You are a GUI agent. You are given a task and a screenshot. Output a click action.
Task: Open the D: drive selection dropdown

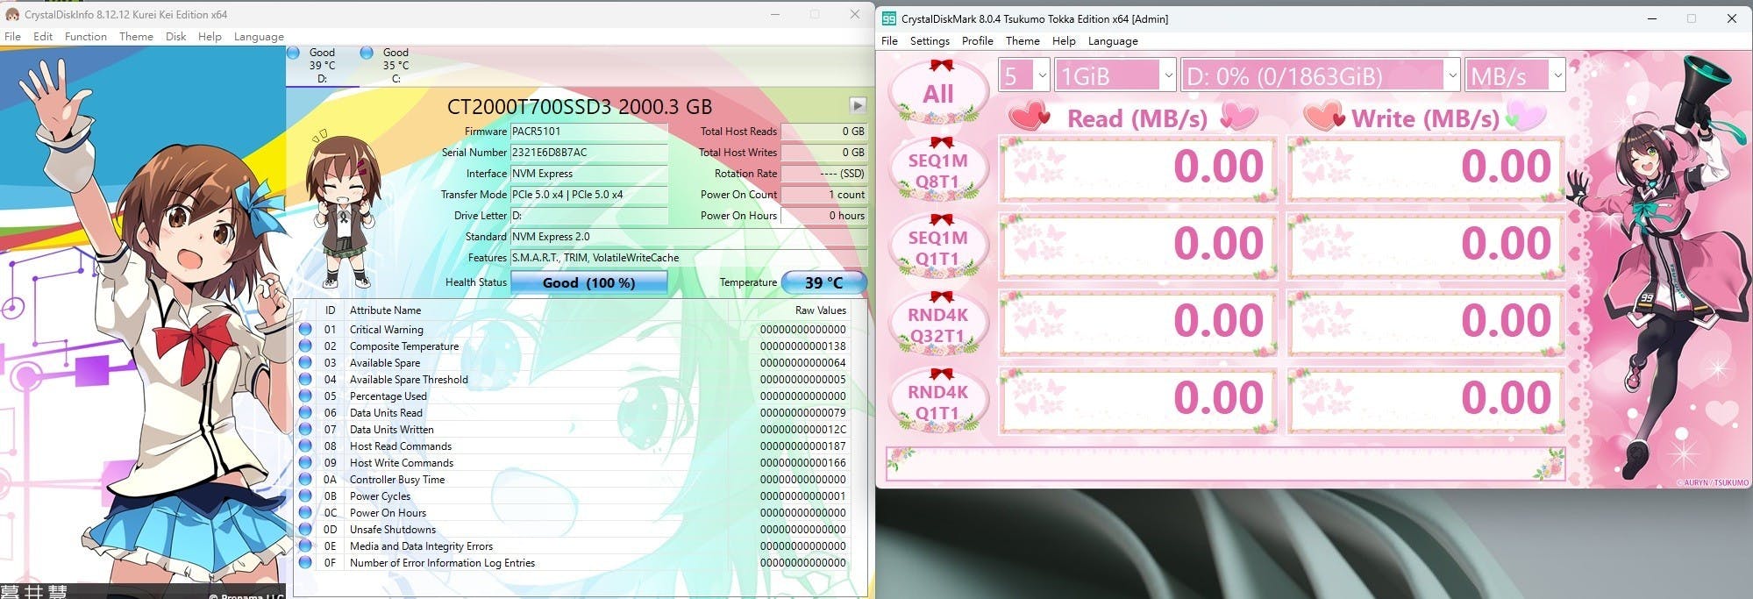1320,76
